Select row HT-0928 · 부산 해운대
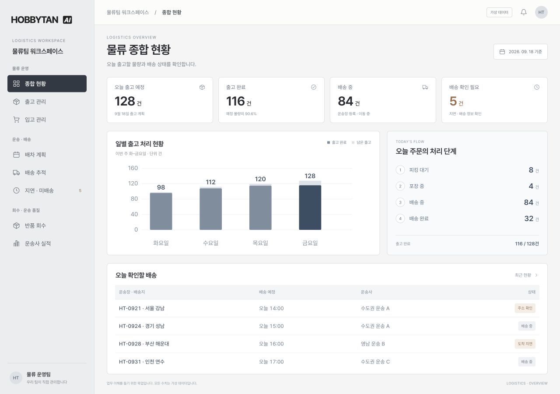Screen dimensions: 560x394 coord(327,344)
